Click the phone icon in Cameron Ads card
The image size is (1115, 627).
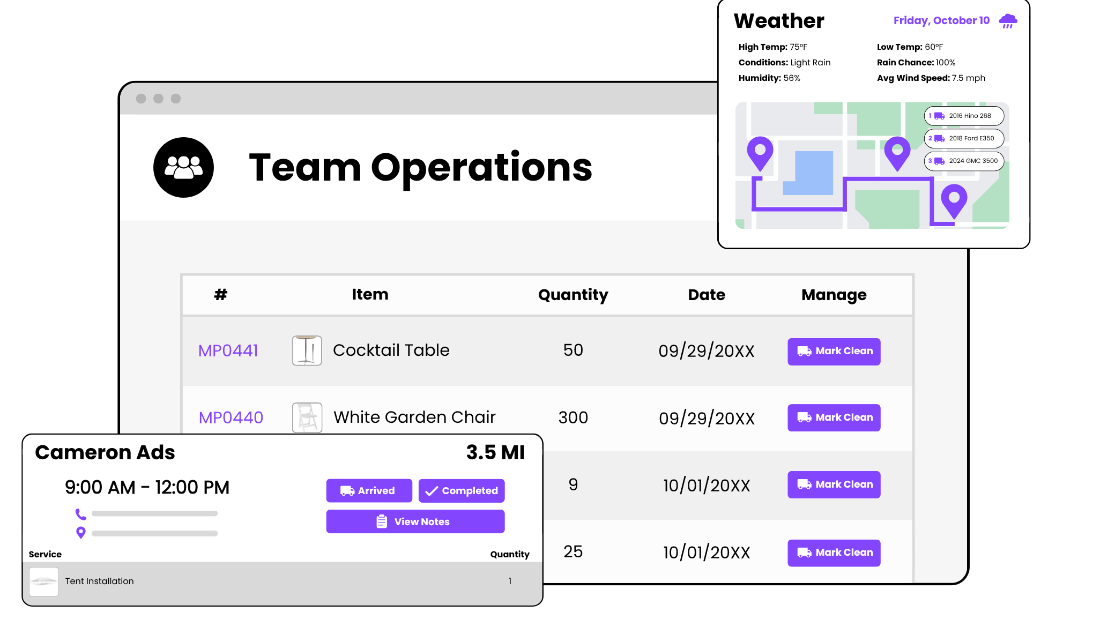(x=81, y=514)
